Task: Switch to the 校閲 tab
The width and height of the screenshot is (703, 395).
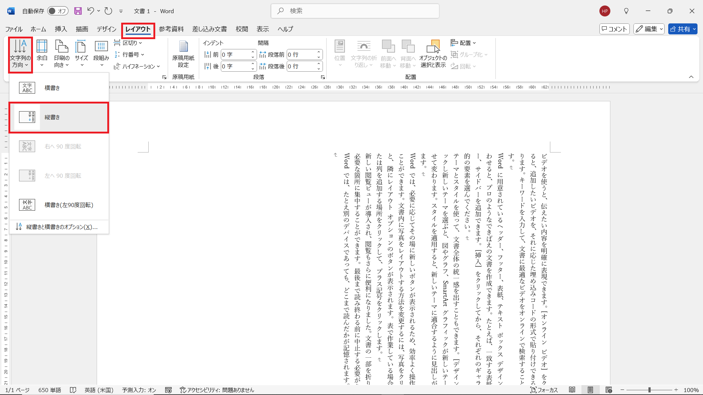Action: coord(242,29)
